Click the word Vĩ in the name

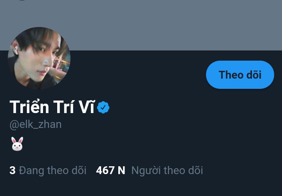pyautogui.click(x=86, y=107)
